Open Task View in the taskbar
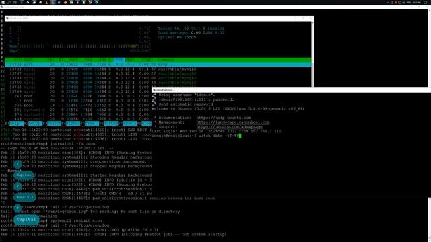431x242 pixels. coord(15,2)
